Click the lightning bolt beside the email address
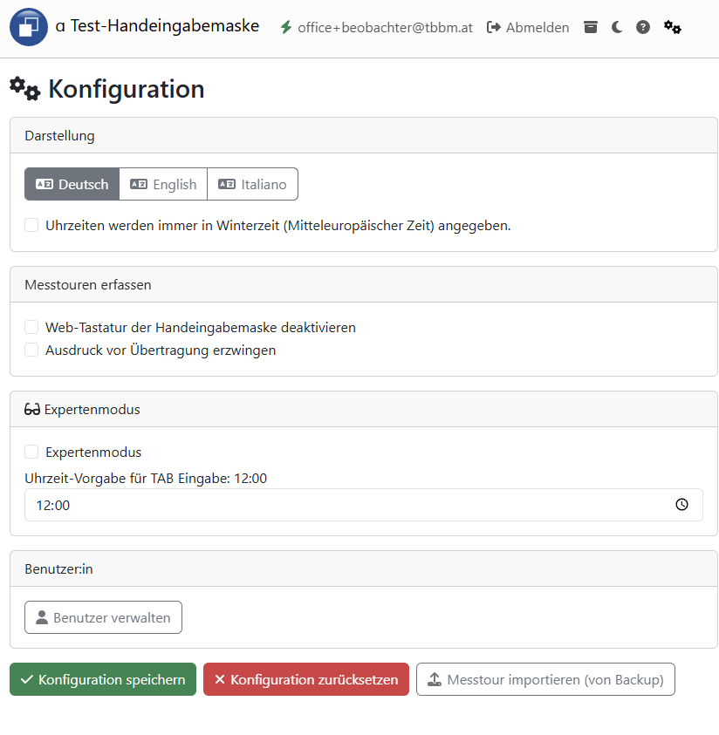The height and width of the screenshot is (735, 719). (285, 27)
